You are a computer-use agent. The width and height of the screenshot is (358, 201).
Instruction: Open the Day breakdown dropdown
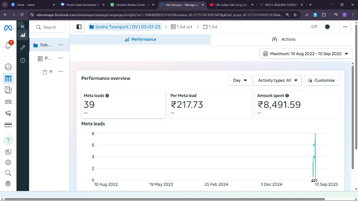click(x=240, y=80)
